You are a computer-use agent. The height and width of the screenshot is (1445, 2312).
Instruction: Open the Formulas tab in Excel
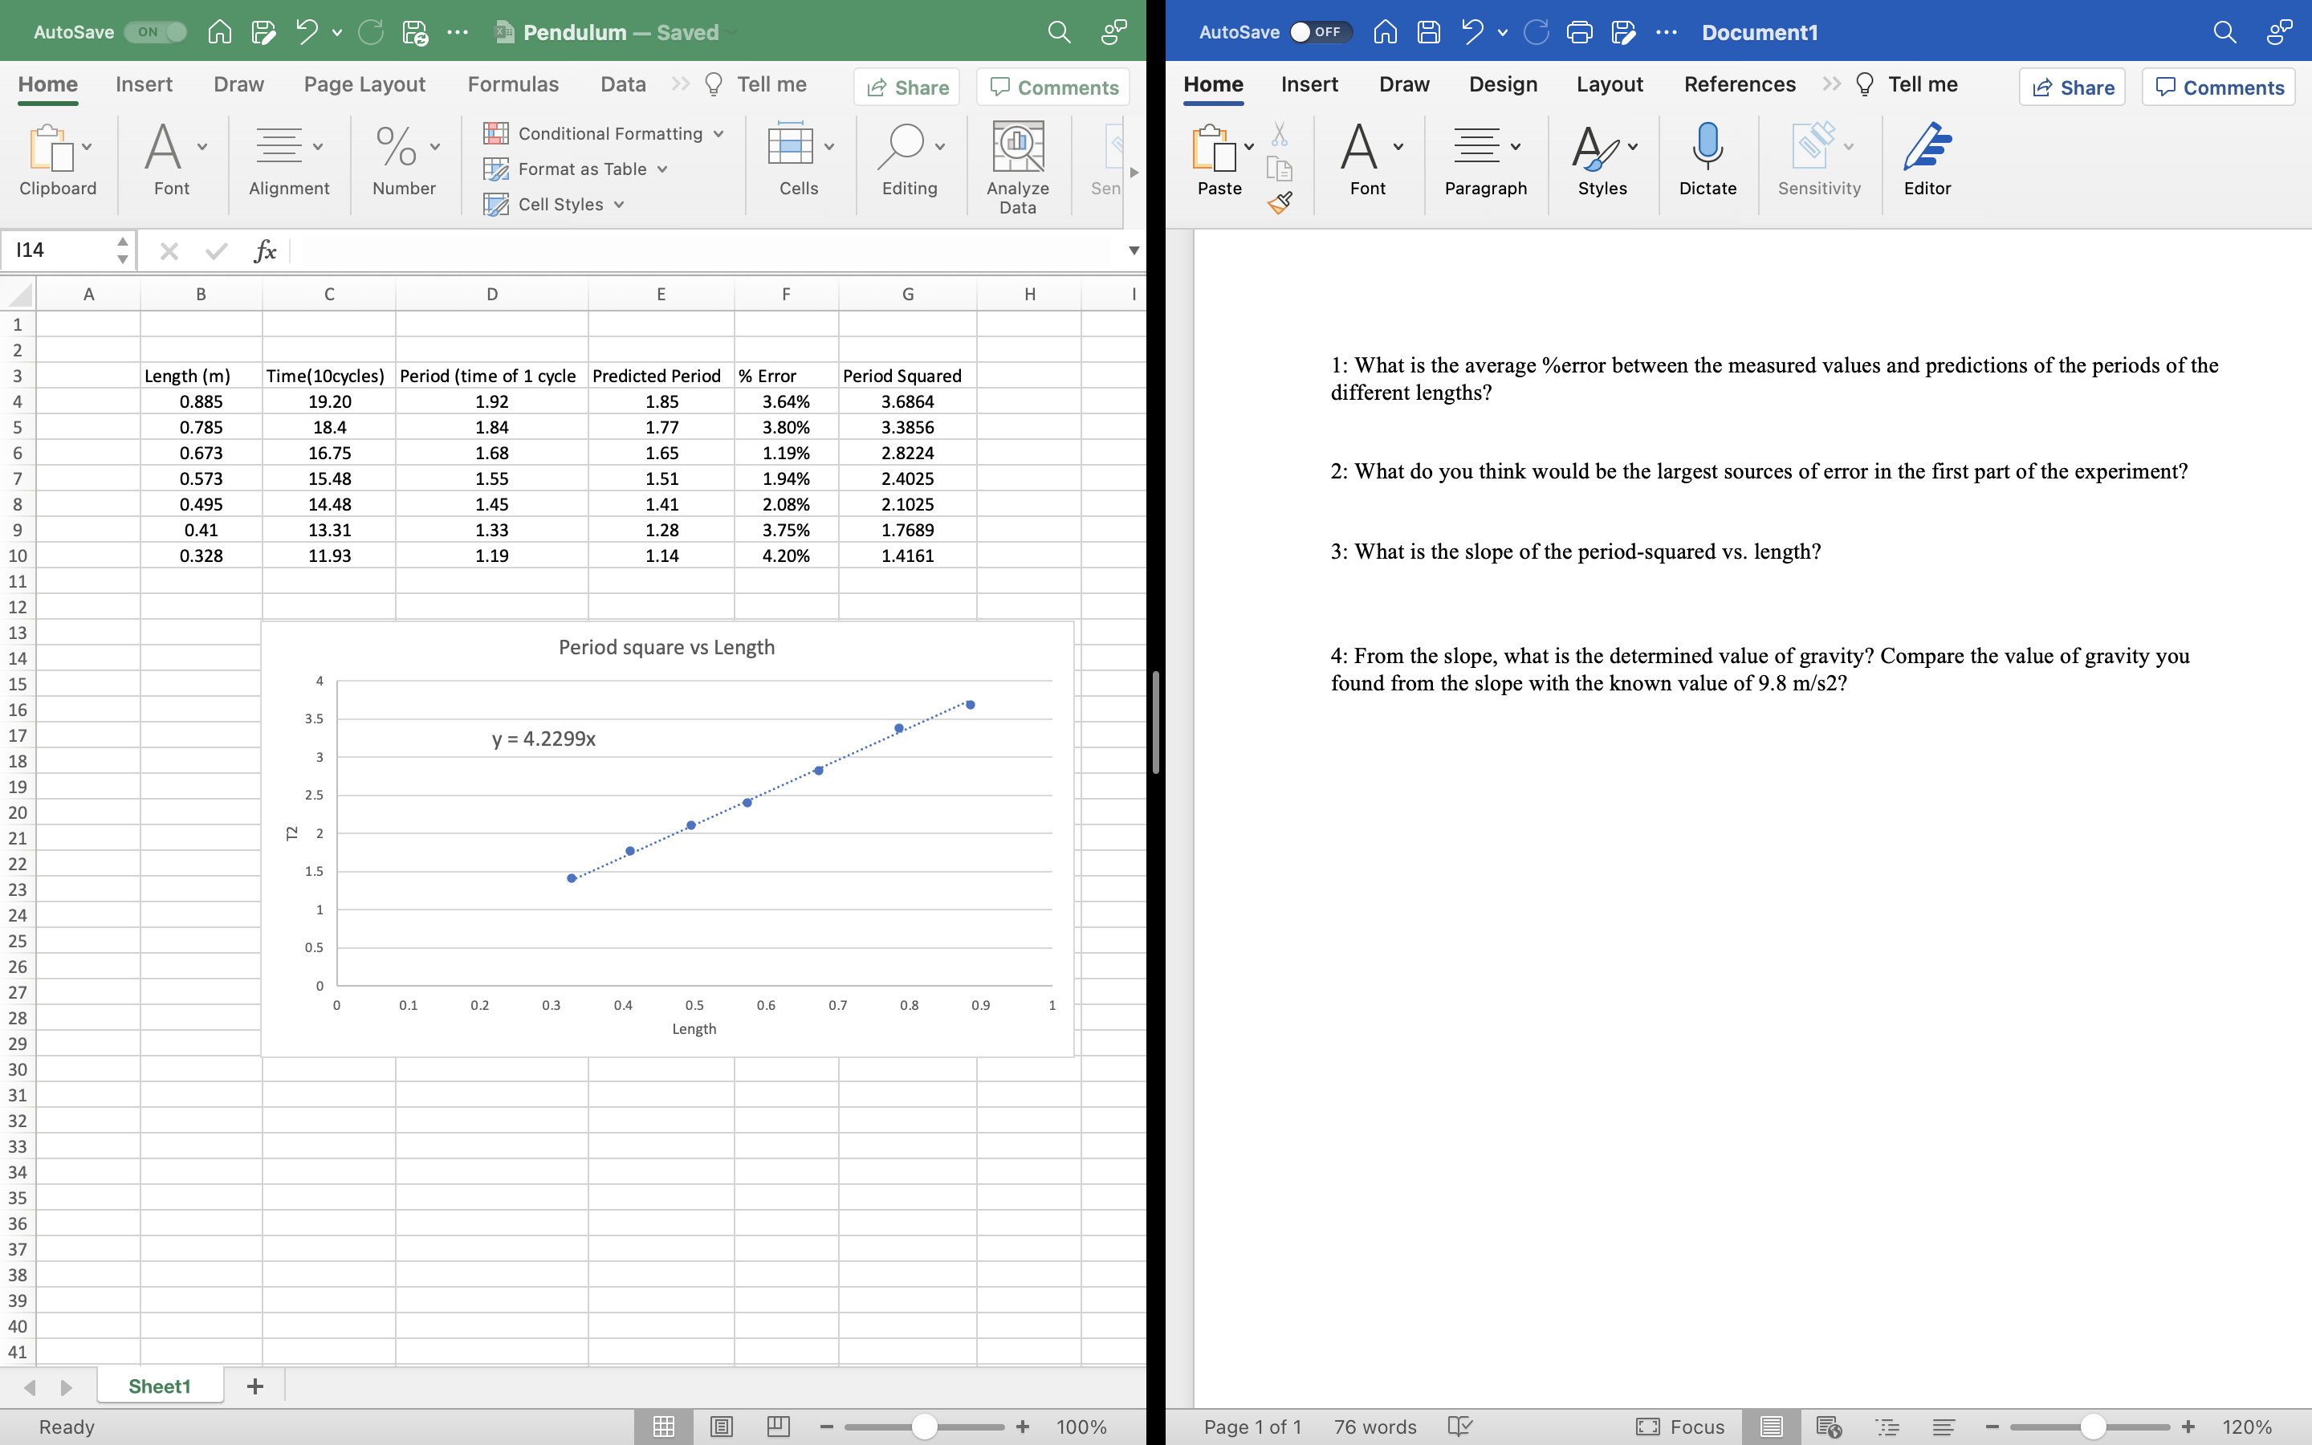(513, 84)
